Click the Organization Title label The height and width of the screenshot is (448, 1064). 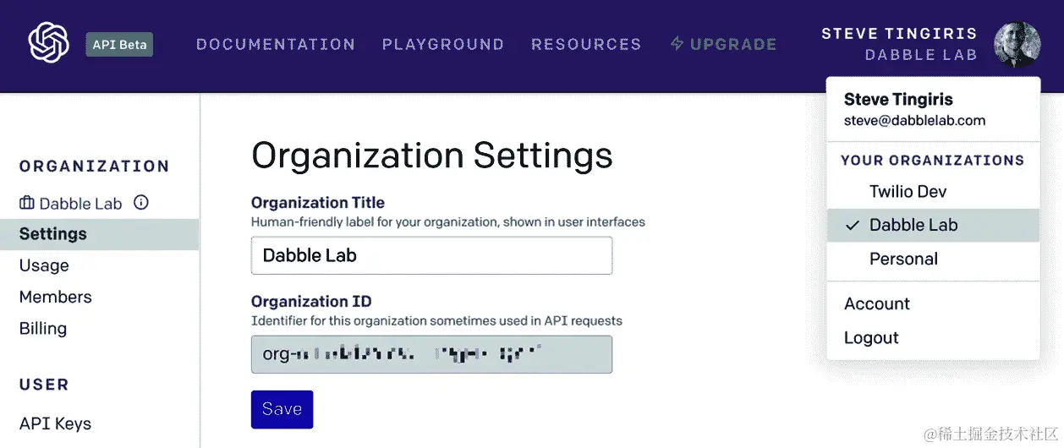click(318, 203)
